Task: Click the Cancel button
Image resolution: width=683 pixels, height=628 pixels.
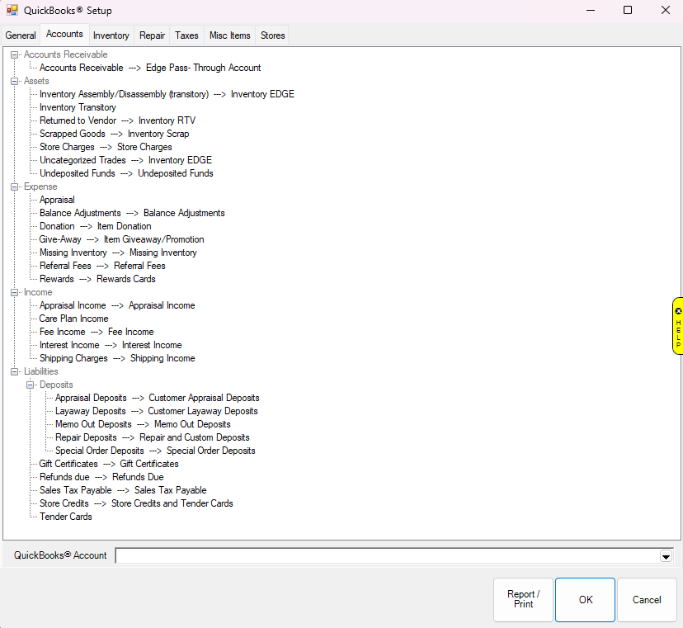Action: [647, 600]
